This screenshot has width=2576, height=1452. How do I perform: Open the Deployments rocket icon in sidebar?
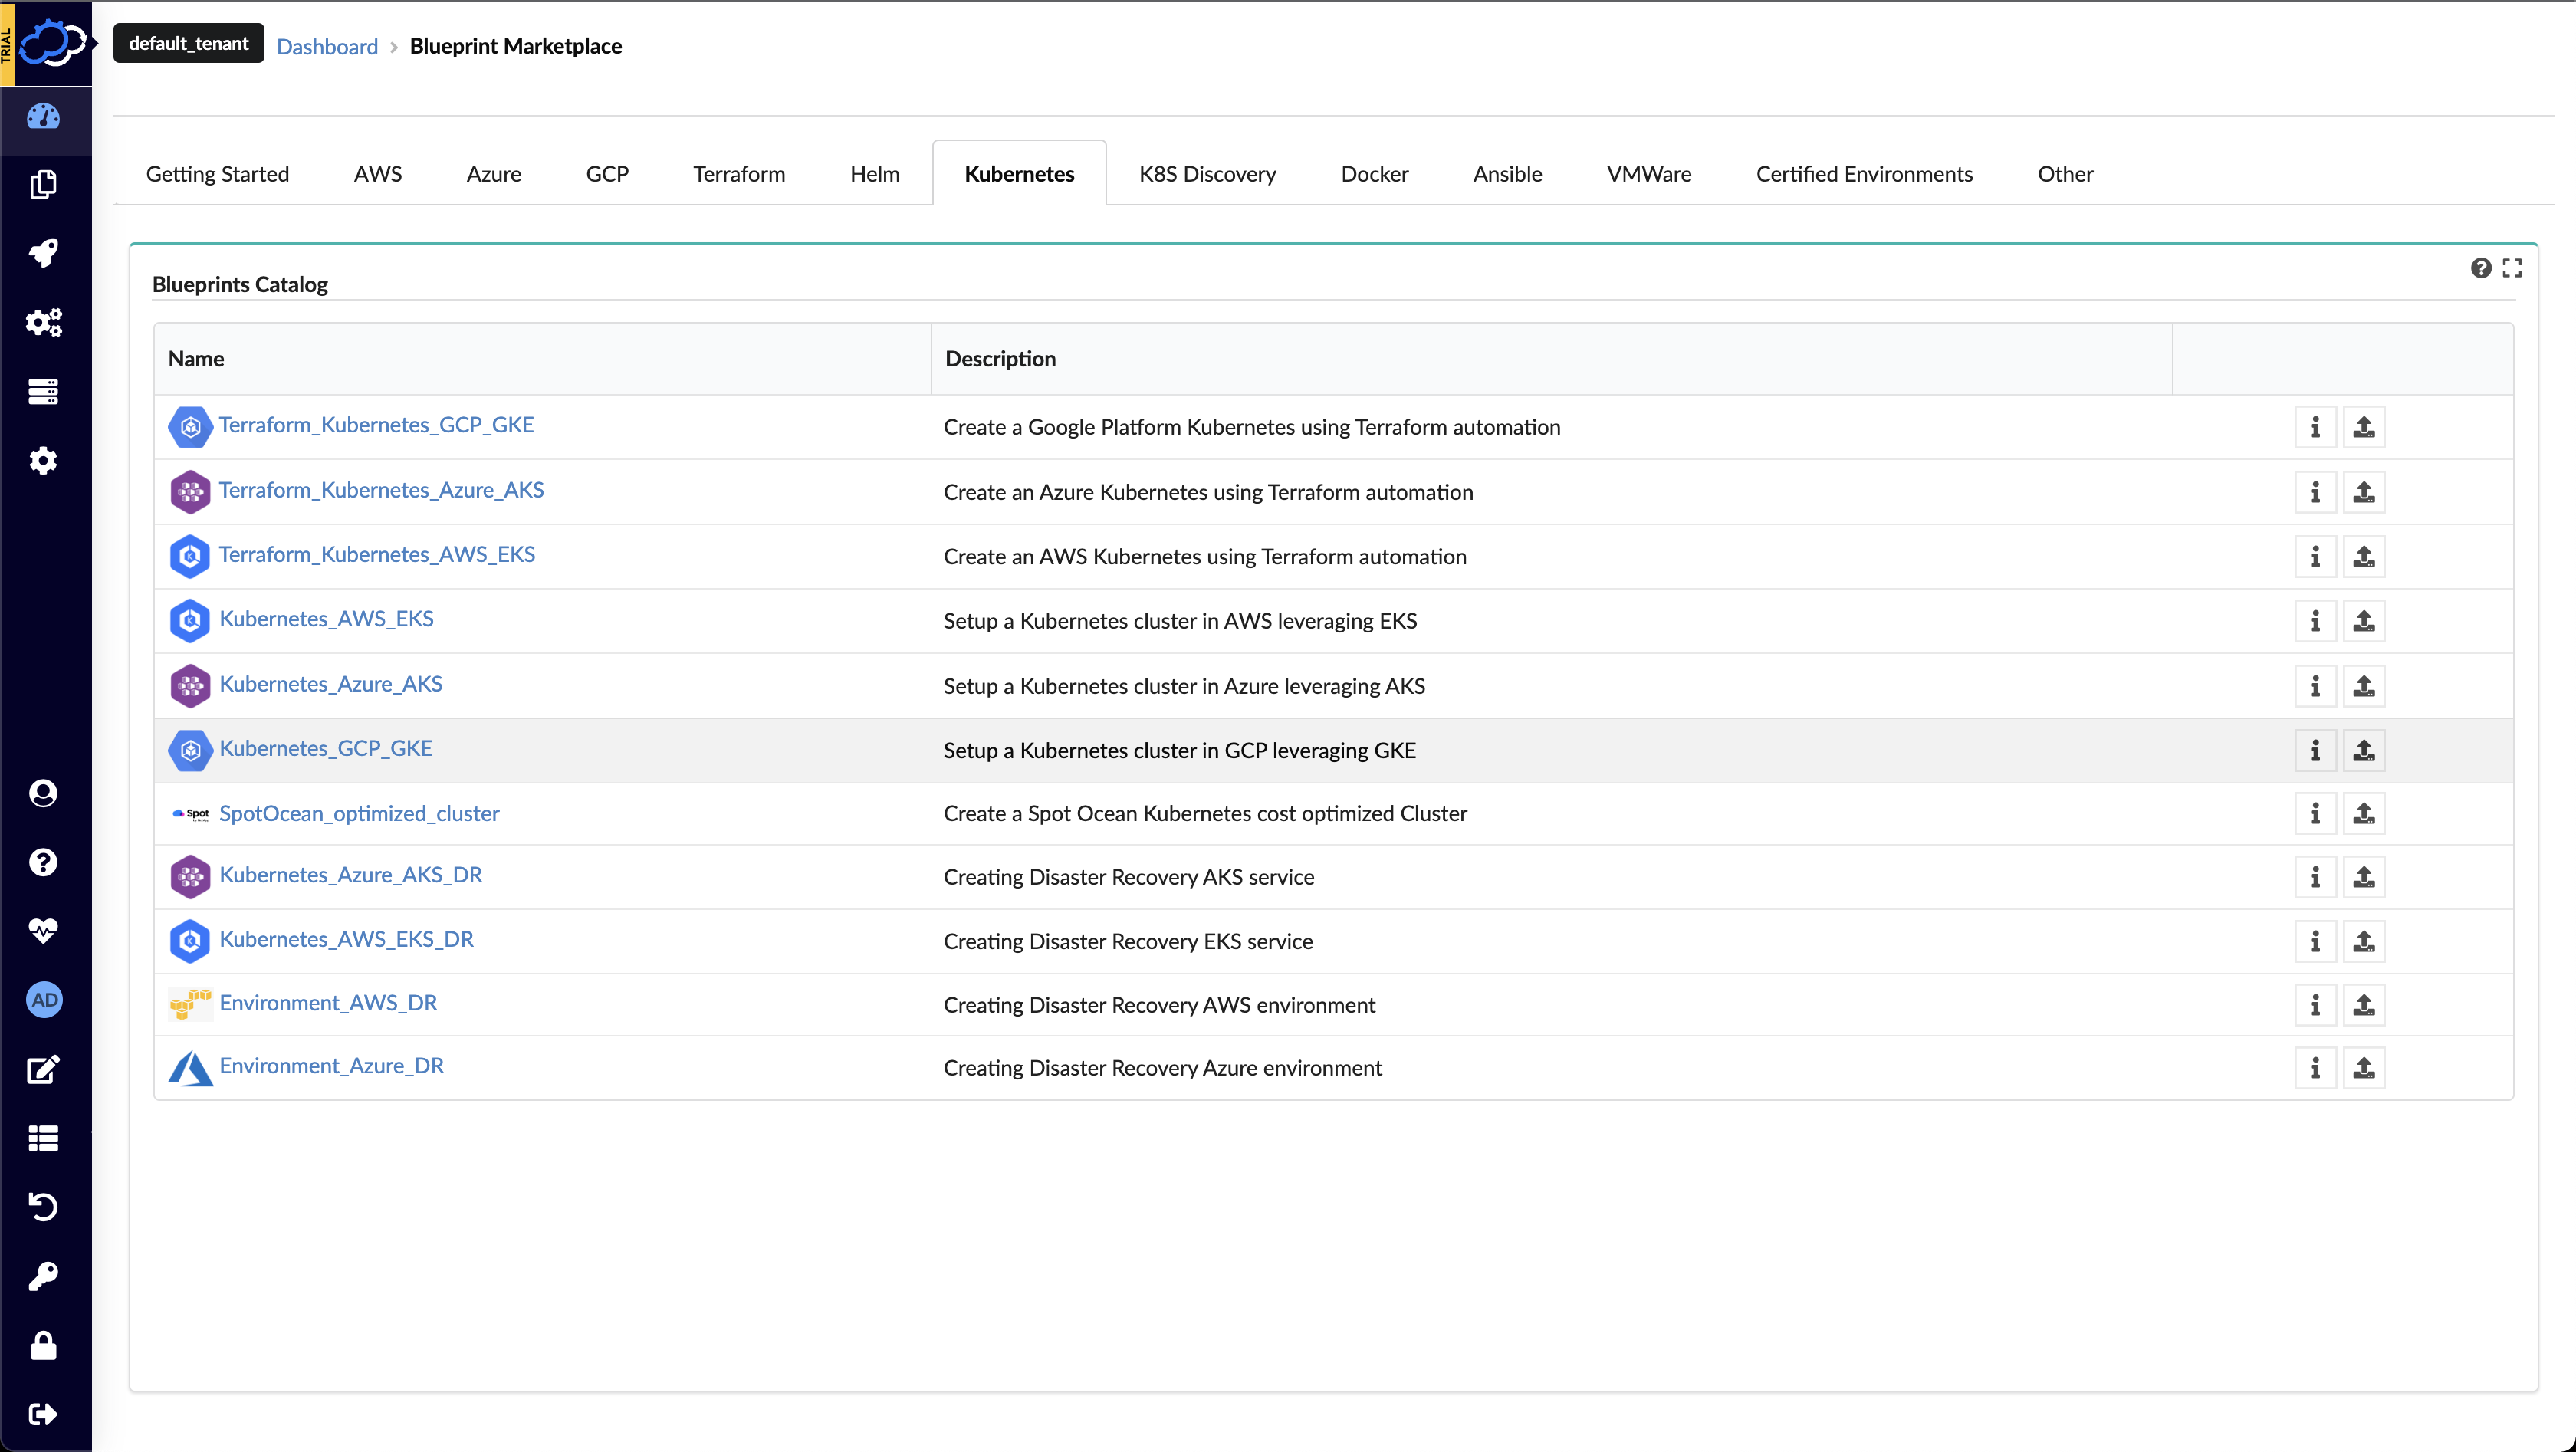pos(43,254)
